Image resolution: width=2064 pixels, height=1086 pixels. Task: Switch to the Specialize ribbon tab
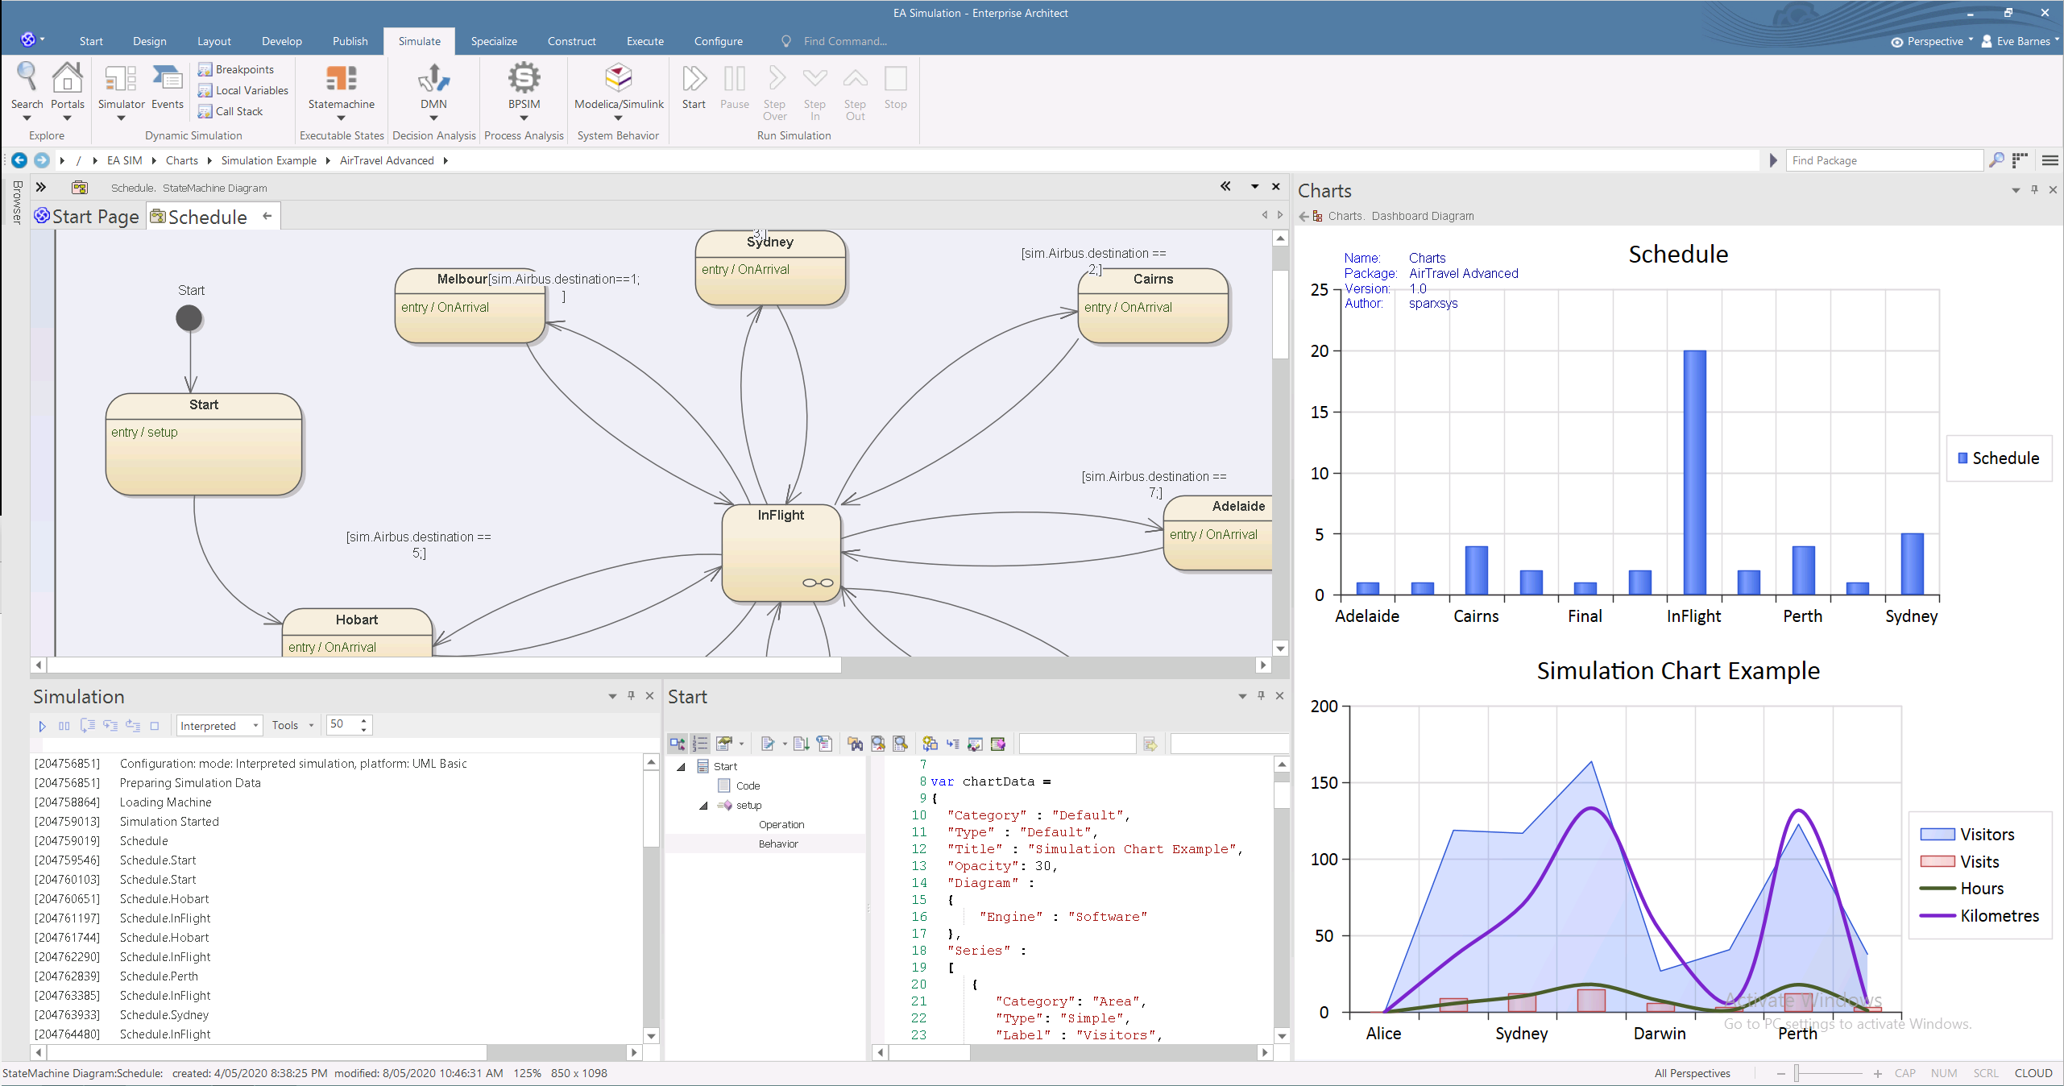tap(493, 41)
